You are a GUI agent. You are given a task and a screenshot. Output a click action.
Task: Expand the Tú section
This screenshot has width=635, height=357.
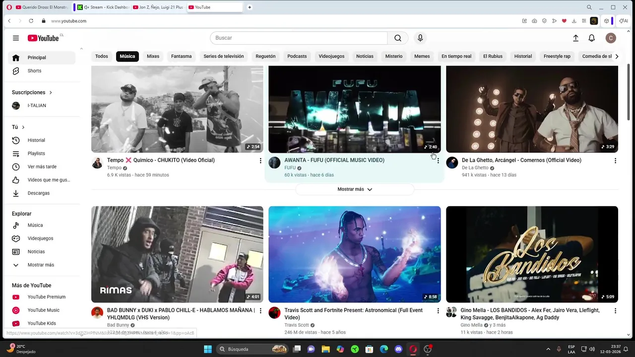18,127
